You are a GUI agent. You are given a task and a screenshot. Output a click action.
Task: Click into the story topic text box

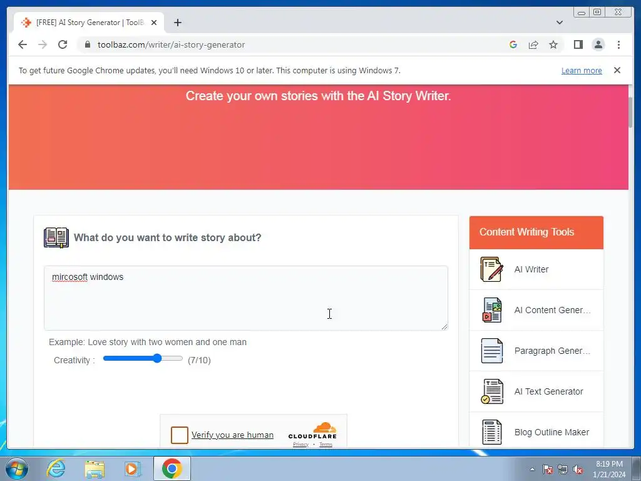[245, 298]
